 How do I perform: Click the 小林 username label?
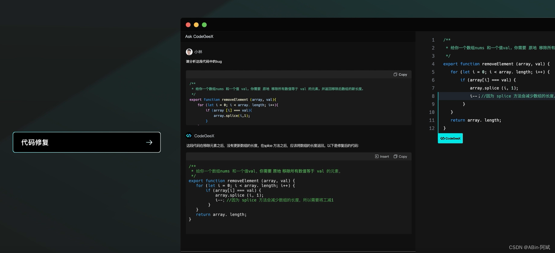(x=198, y=52)
